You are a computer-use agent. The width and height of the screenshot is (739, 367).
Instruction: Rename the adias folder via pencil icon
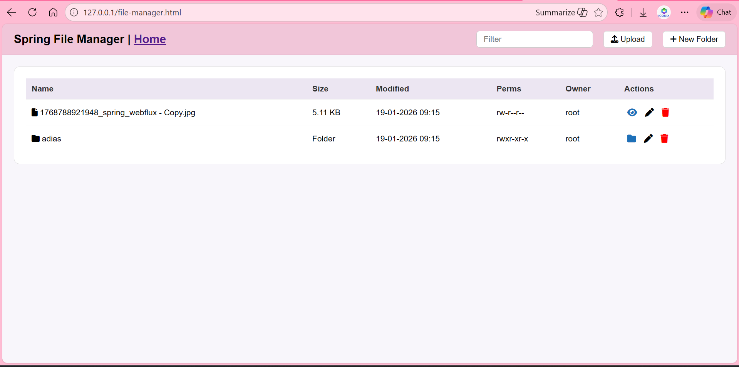648,139
